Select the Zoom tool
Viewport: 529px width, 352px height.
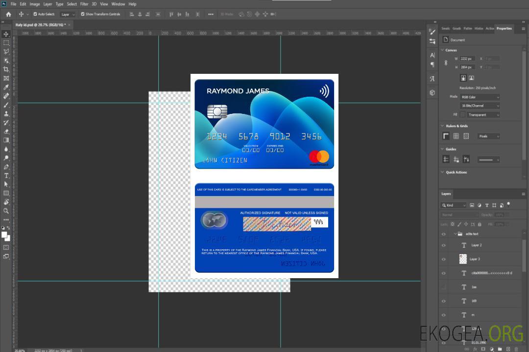pyautogui.click(x=6, y=211)
